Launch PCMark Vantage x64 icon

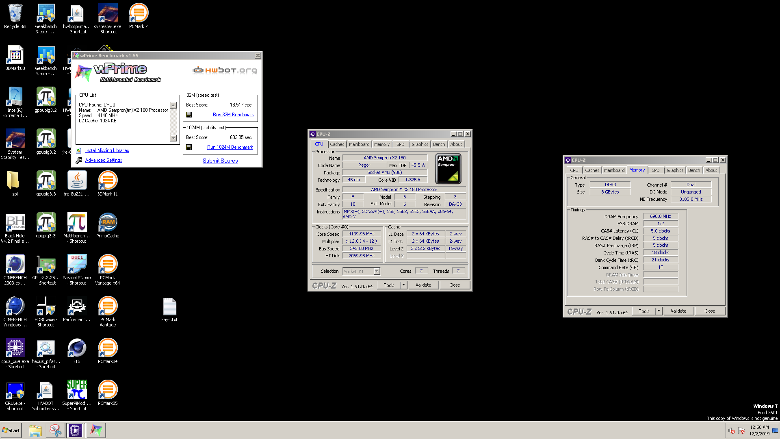[x=108, y=269]
